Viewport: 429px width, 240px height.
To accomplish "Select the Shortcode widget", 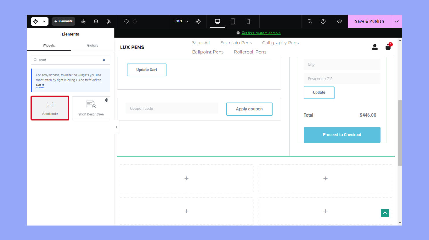I will [x=50, y=108].
